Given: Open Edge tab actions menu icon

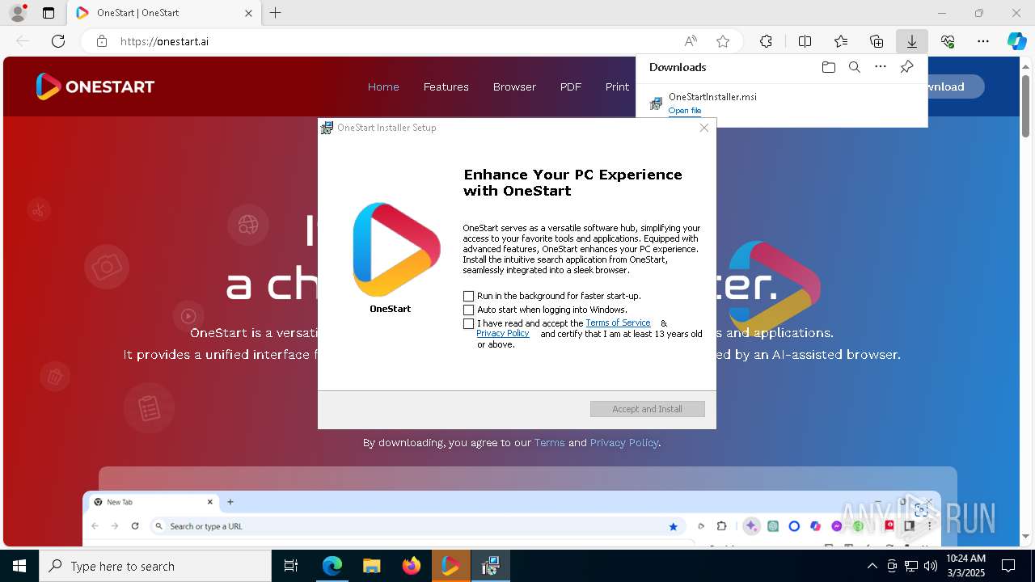Looking at the screenshot, I should point(49,13).
